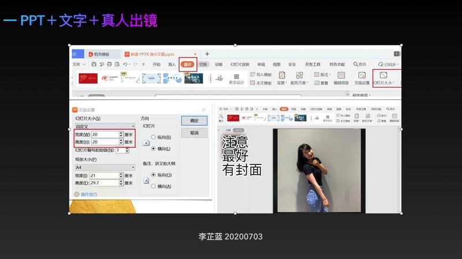Click the paper 高度(E) field showing 29.7
The height and width of the screenshot is (259, 462).
(105, 183)
